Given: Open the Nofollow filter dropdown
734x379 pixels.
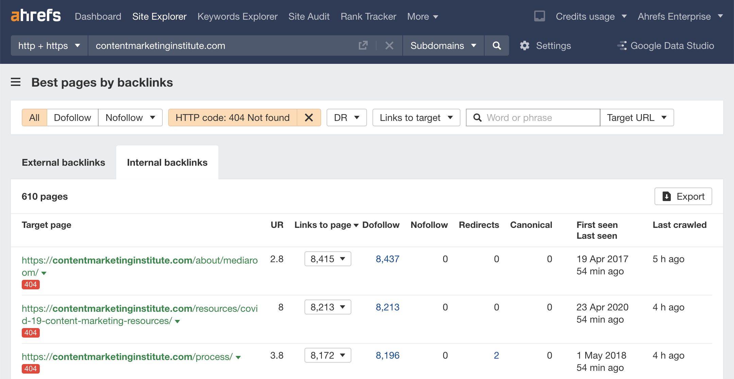Looking at the screenshot, I should click(130, 118).
